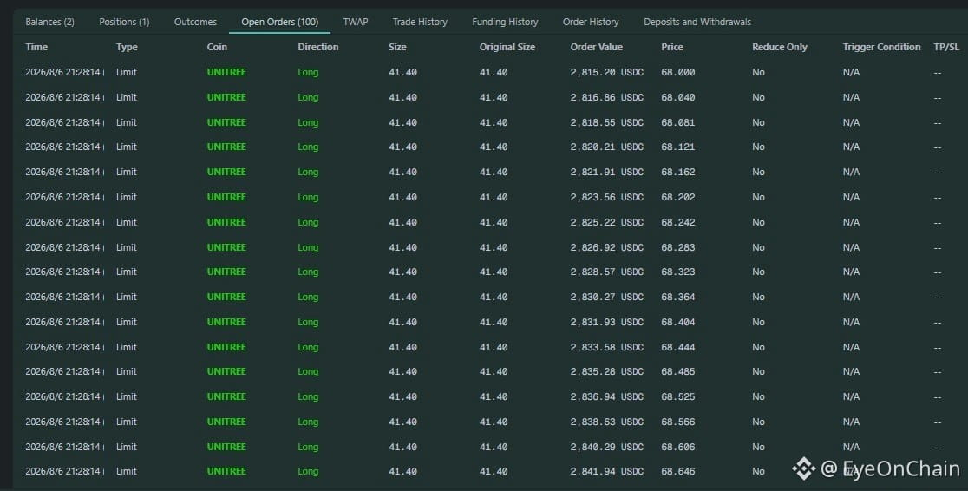The height and width of the screenshot is (491, 968).
Task: Open UNITREE coin in the 68.202 price row
Action: [x=226, y=197]
